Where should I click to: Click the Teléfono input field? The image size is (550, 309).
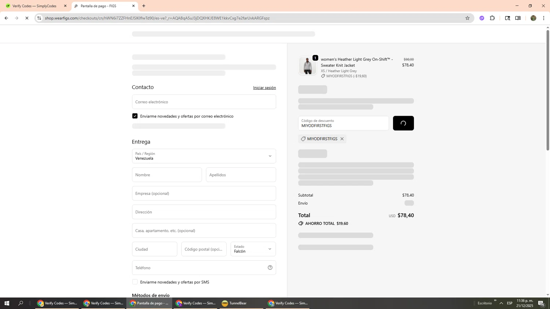204,268
